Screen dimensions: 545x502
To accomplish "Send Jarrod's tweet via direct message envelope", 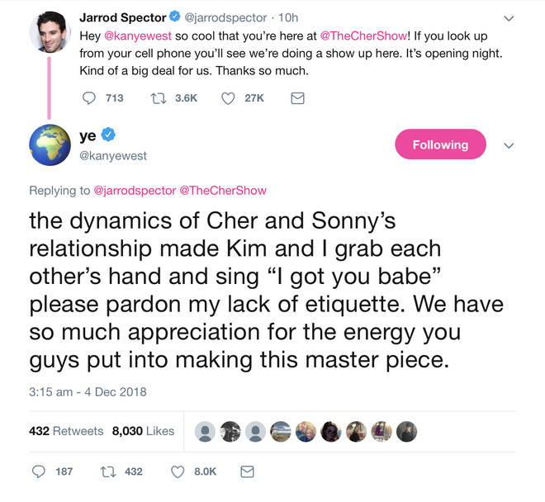I will coord(297,98).
